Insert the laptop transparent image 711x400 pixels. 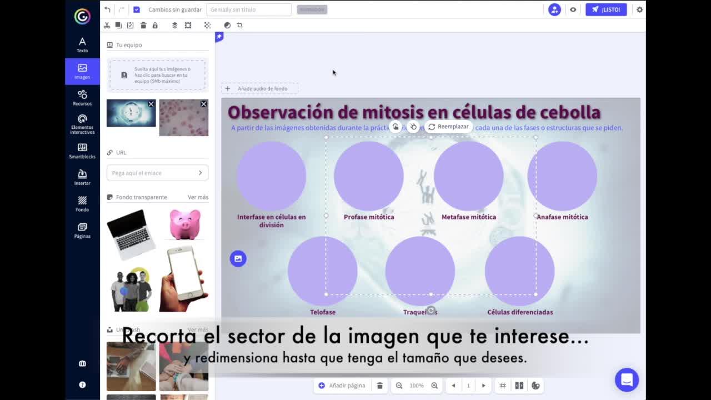pyautogui.click(x=131, y=234)
